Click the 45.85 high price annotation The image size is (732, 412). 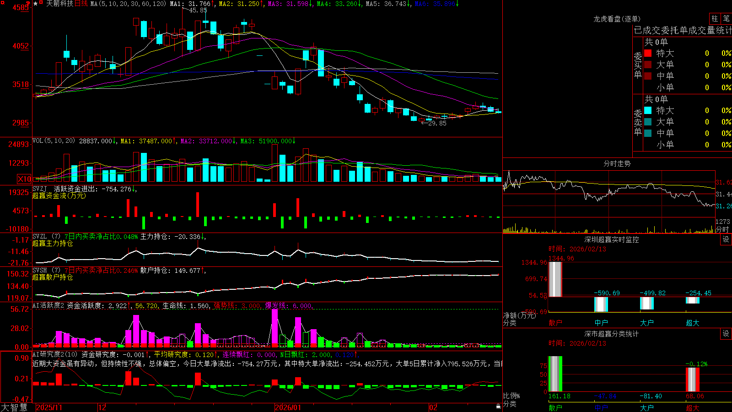click(198, 10)
